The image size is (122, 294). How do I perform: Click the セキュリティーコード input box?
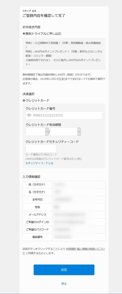(x=41, y=148)
